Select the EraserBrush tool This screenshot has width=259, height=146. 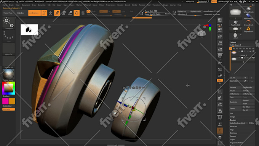pyautogui.click(x=248, y=23)
